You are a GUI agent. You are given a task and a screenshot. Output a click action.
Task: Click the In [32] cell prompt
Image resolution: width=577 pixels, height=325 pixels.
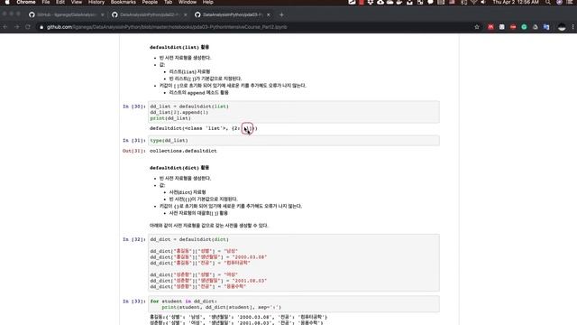coord(134,239)
